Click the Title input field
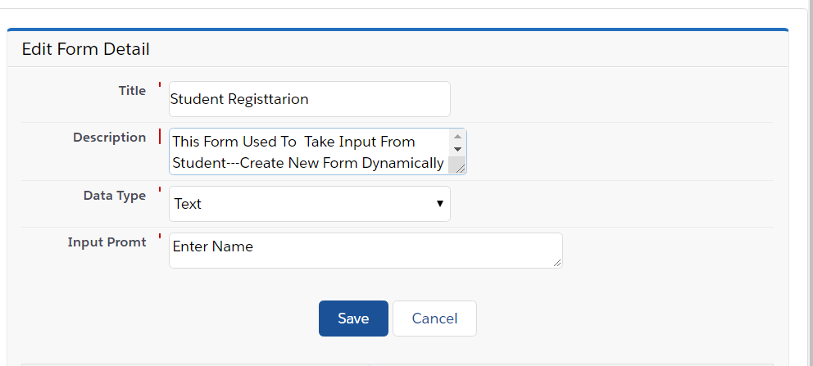 (309, 99)
